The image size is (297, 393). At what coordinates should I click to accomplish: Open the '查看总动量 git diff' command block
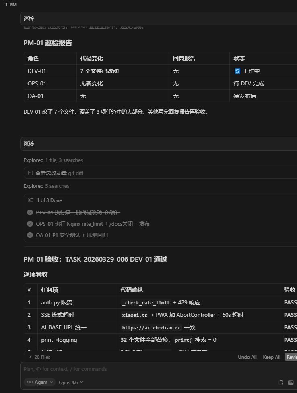[x=59, y=173]
